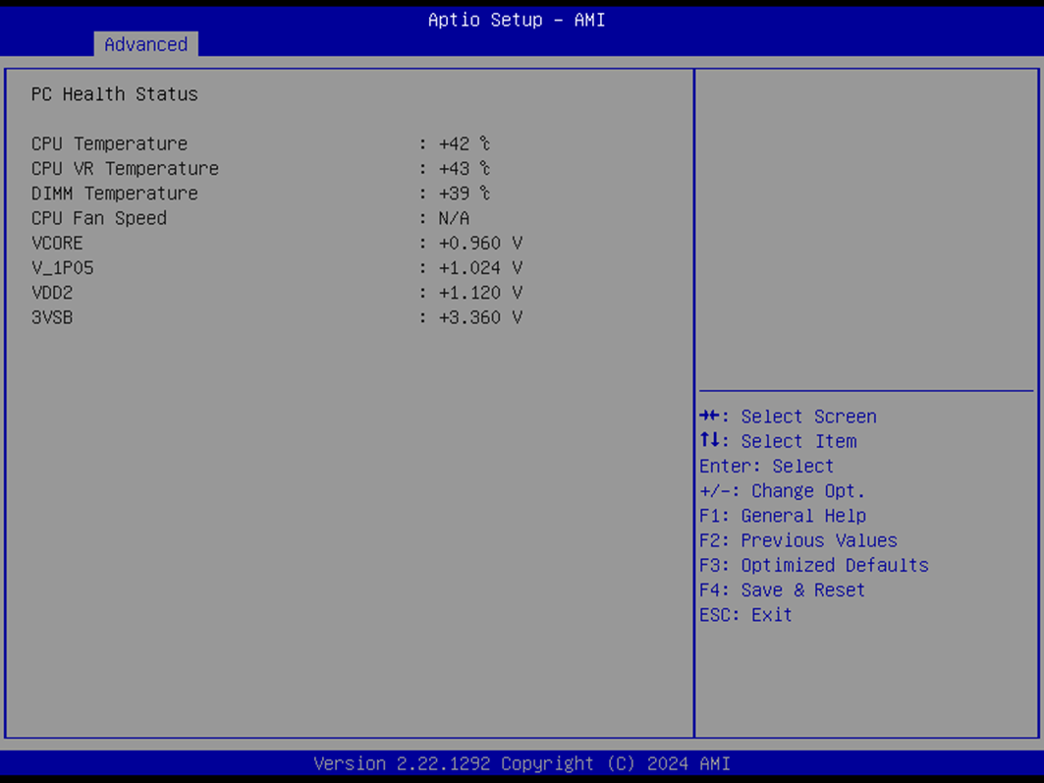Viewport: 1044px width, 783px height.
Task: Select the VCORE voltage reading
Action: click(x=57, y=243)
